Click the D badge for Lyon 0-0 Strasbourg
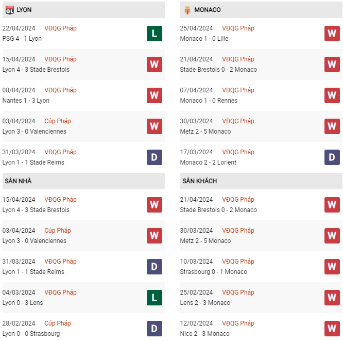 154,329
